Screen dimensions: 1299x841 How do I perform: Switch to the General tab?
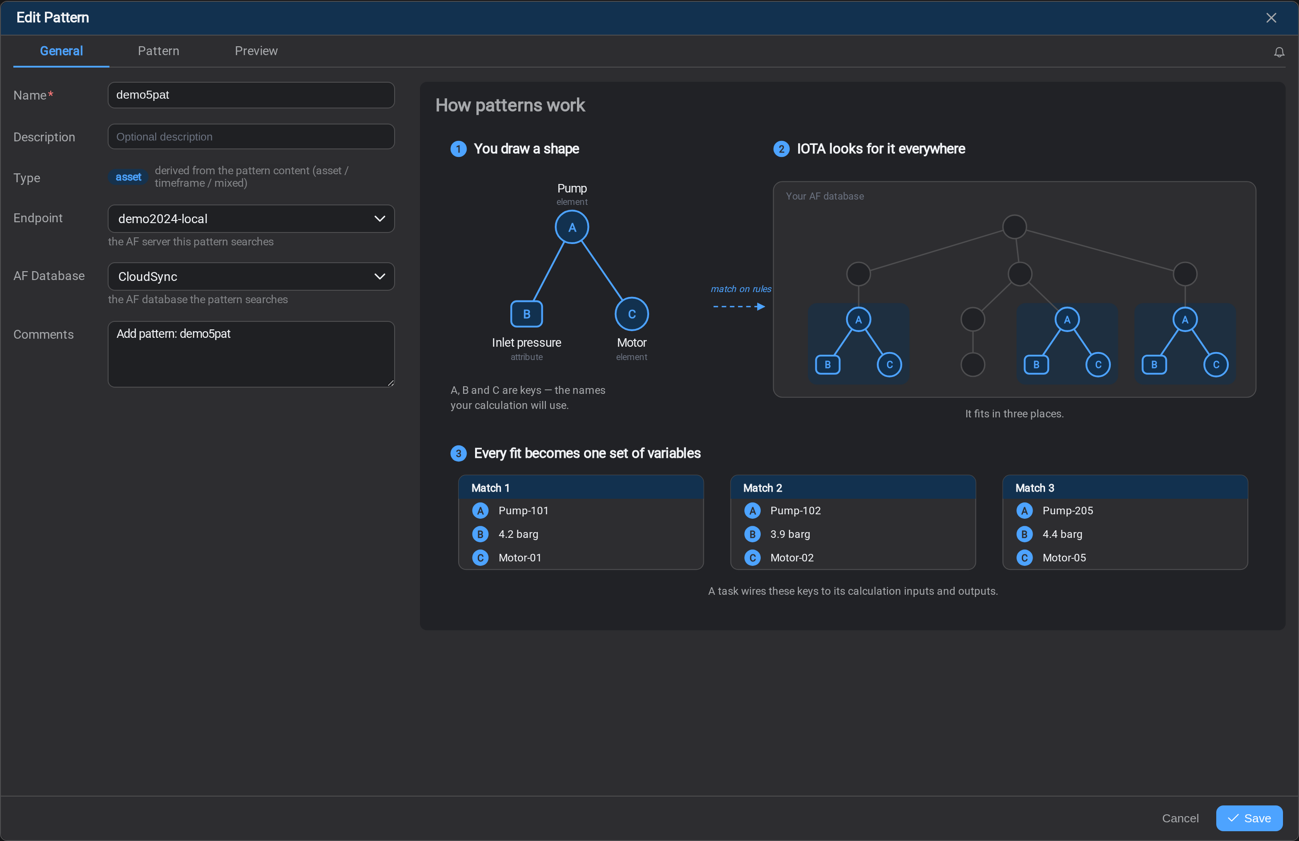[x=61, y=51]
